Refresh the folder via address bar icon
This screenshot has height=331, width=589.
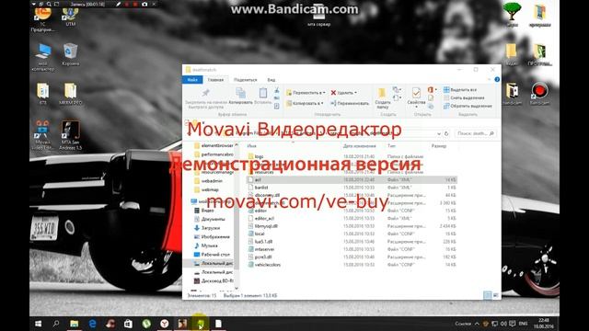(446, 133)
